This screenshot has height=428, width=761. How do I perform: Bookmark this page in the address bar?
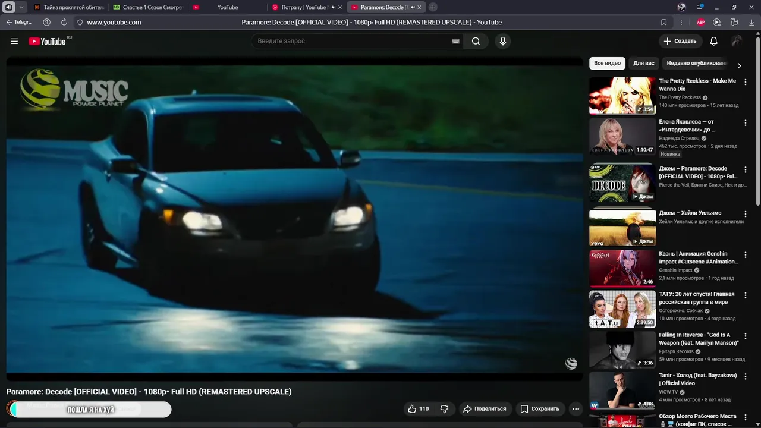tap(664, 22)
